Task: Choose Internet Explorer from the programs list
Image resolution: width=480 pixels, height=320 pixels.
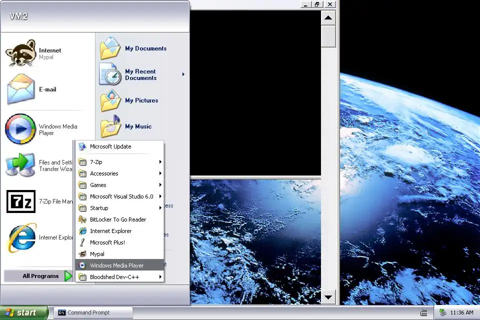Action: pos(119,231)
